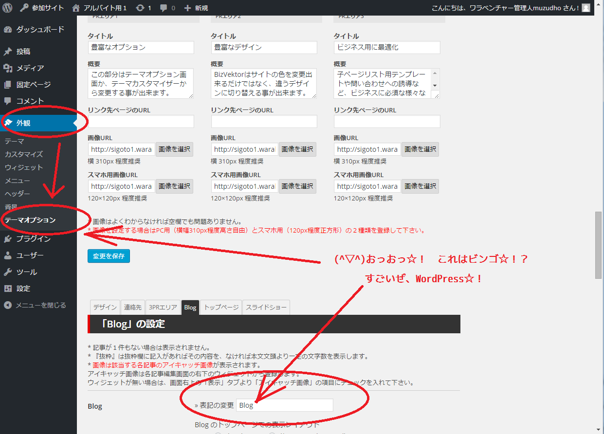
Task: Focus title field 豊富なオプション
Action: tap(141, 47)
